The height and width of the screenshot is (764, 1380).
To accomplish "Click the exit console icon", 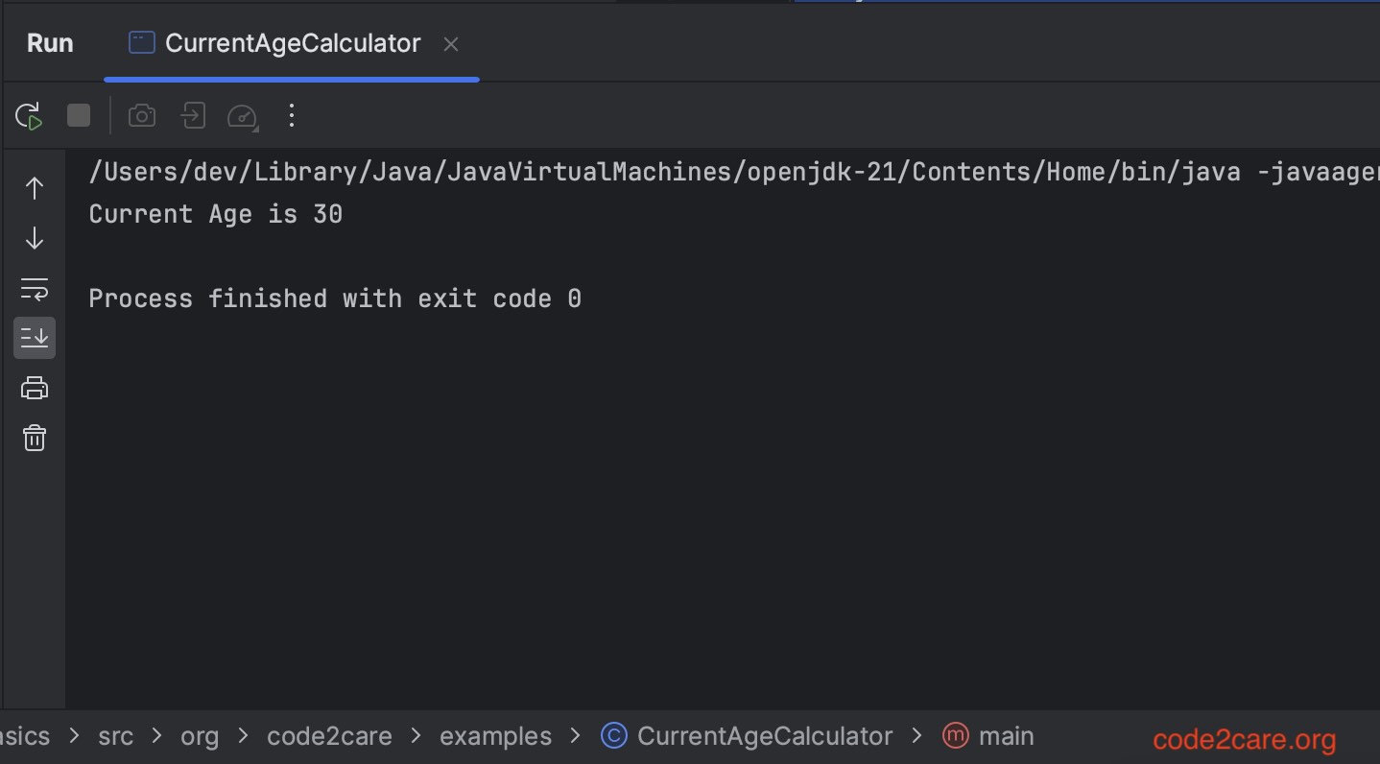I will pos(192,114).
